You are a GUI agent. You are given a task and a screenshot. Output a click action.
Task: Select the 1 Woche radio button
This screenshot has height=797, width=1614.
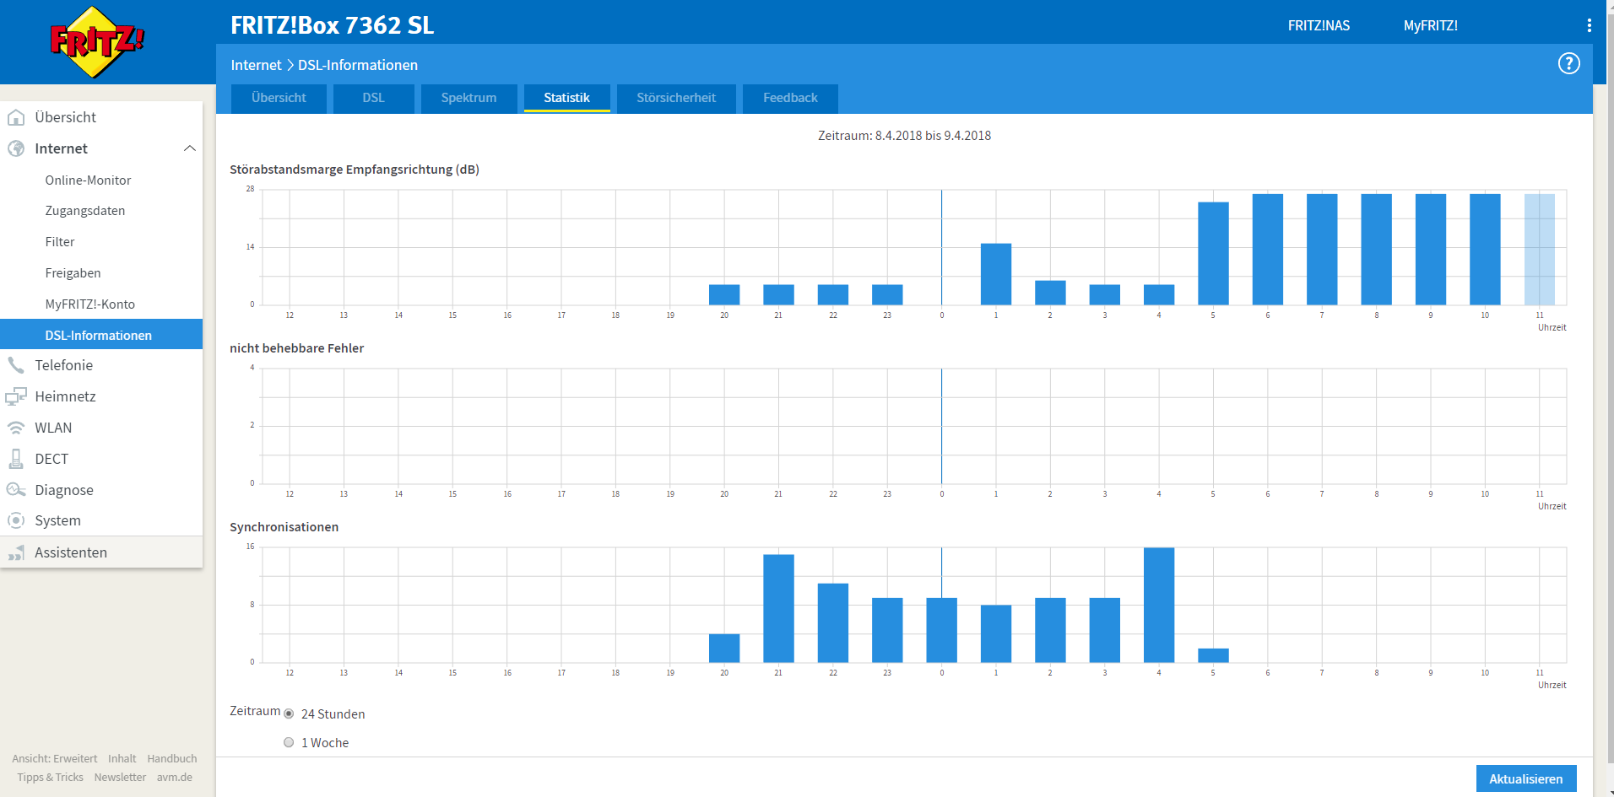[289, 742]
